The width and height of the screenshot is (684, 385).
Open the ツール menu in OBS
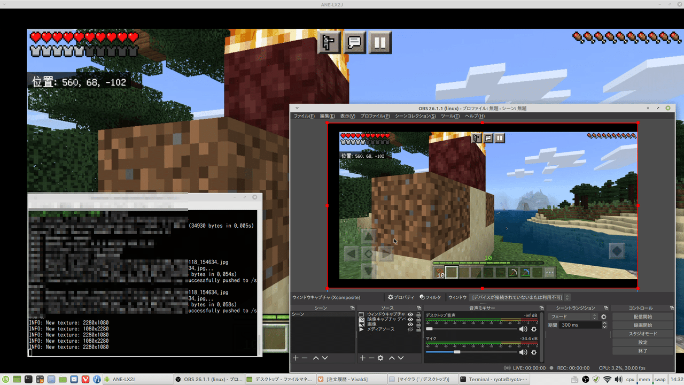450,116
